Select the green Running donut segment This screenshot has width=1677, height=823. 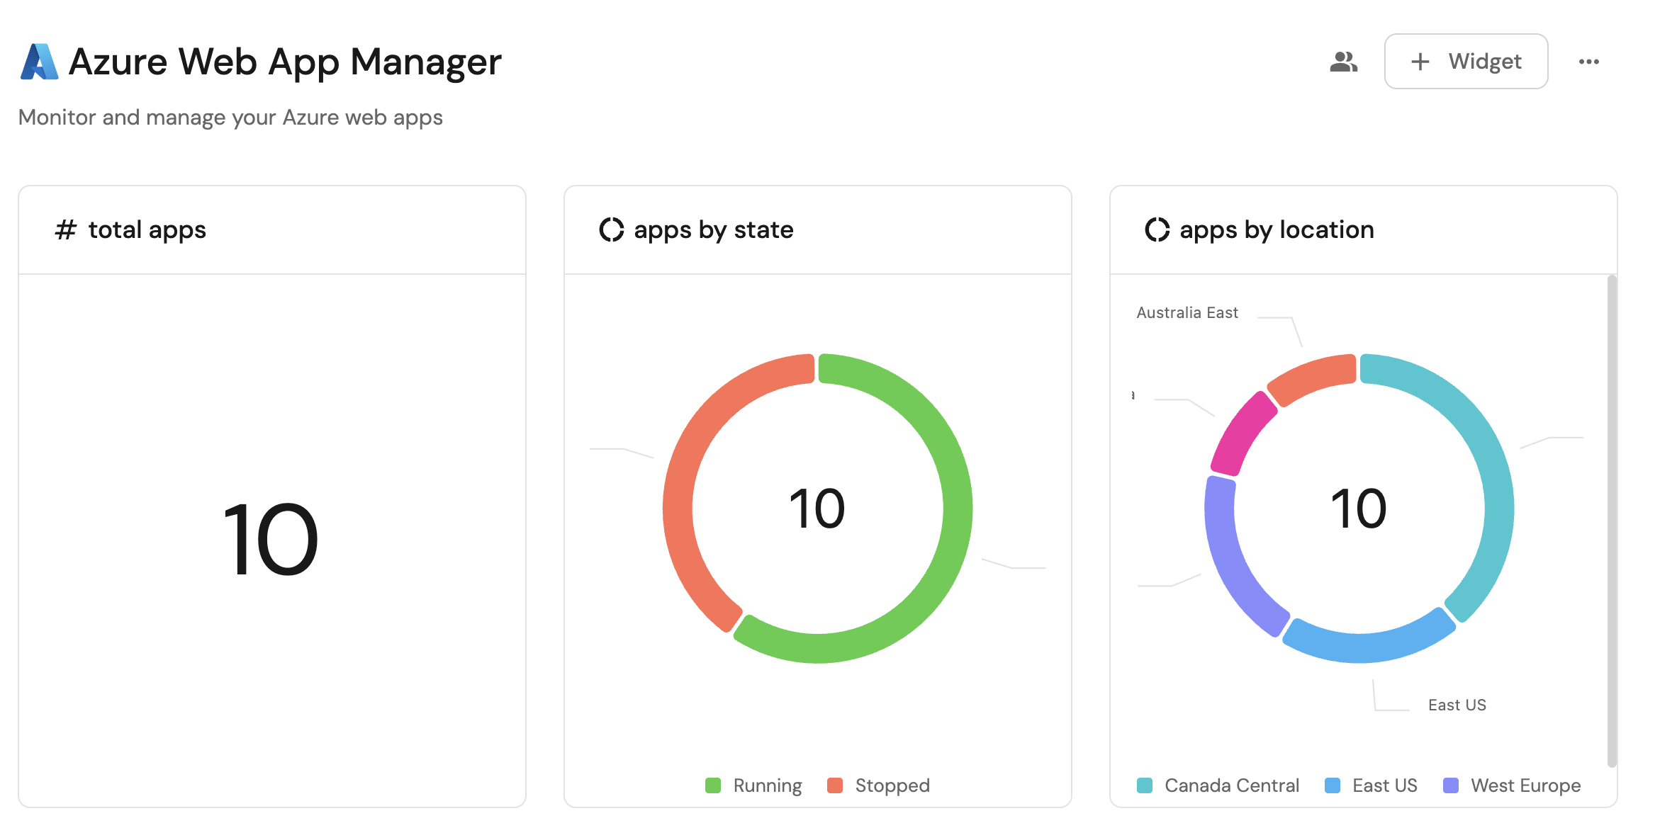[955, 510]
